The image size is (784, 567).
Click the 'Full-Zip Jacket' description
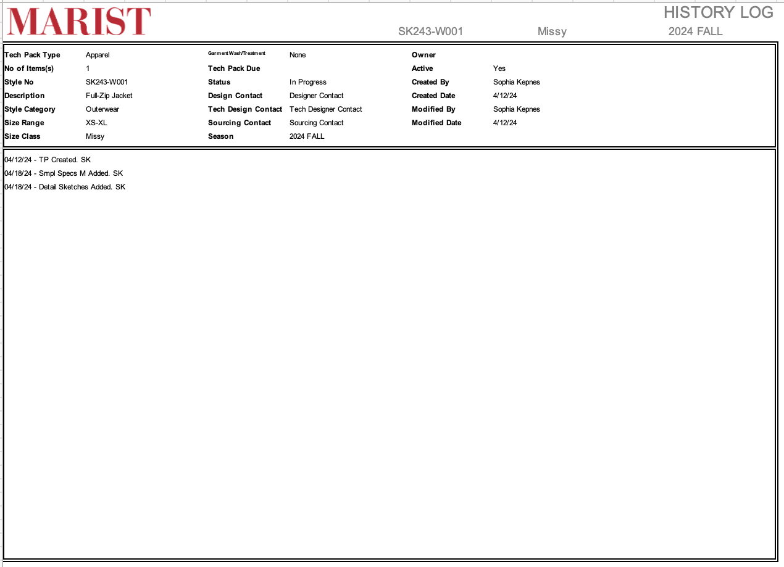(x=109, y=96)
